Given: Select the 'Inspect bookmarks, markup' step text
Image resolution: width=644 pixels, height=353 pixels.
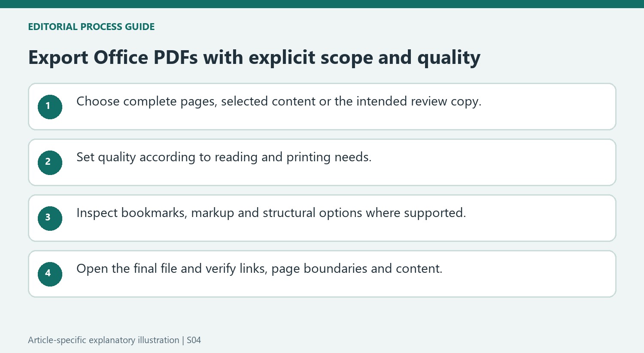Looking at the screenshot, I should (271, 213).
